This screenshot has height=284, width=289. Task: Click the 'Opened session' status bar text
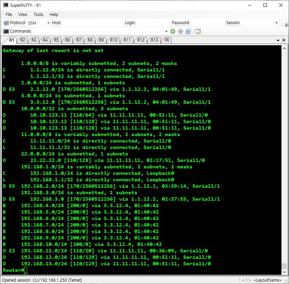[42, 280]
